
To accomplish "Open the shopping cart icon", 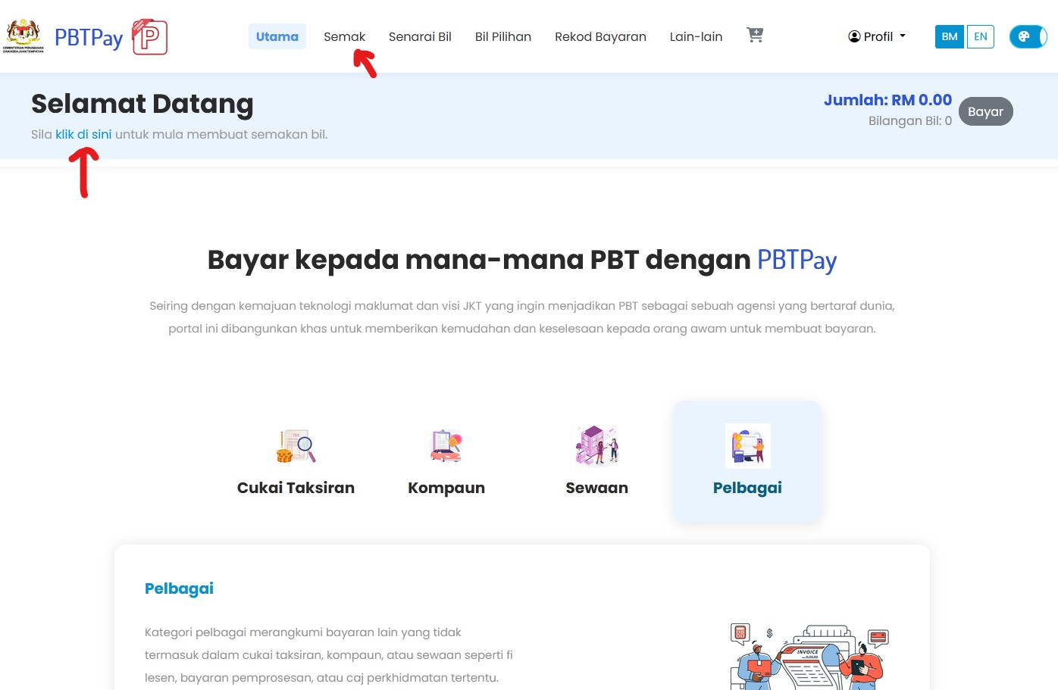I will (x=755, y=35).
